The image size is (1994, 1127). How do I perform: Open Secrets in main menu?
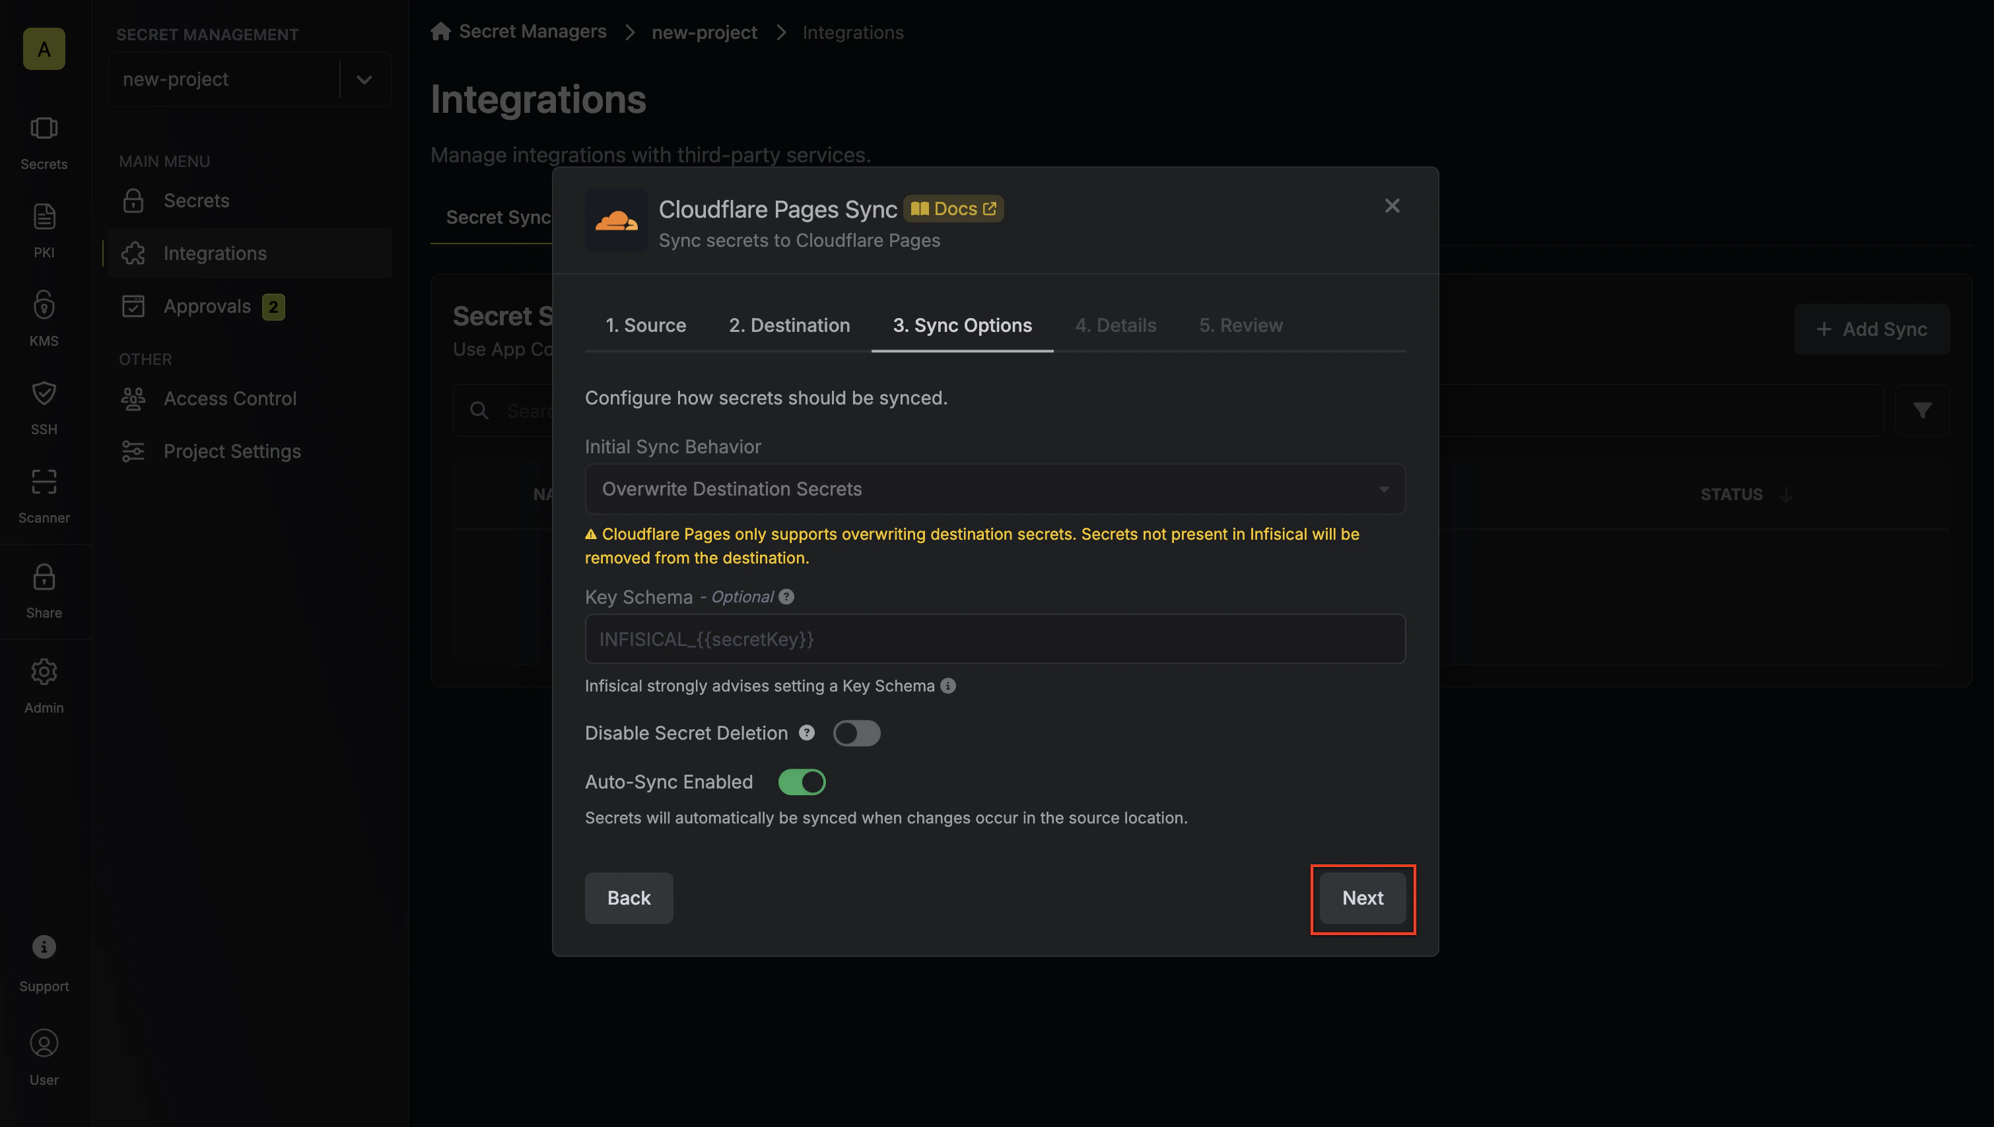pyautogui.click(x=250, y=201)
